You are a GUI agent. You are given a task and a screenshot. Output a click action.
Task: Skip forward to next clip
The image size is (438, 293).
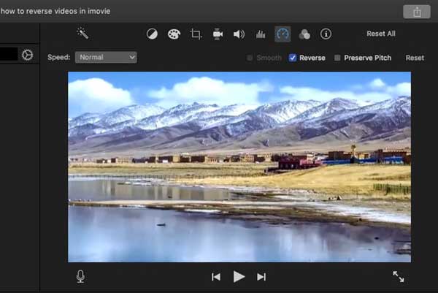click(x=261, y=277)
